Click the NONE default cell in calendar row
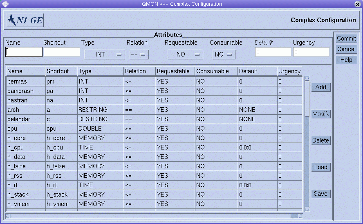 [x=258, y=119]
